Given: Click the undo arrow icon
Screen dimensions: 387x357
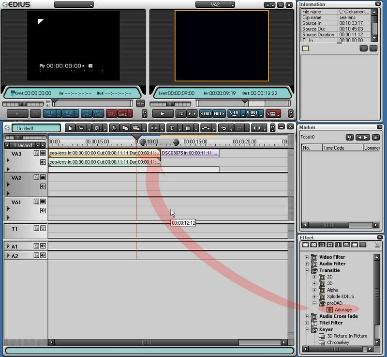Looking at the screenshot, I should click(223, 128).
